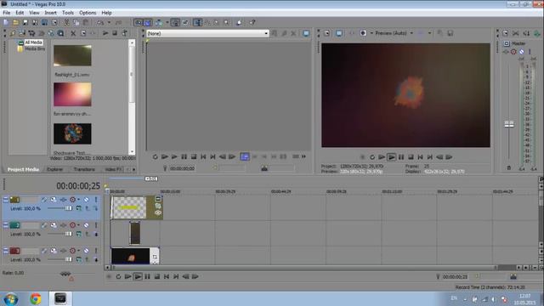Screen dimensions: 544x306
Task: Open the Edit menu
Action: [x=20, y=13]
